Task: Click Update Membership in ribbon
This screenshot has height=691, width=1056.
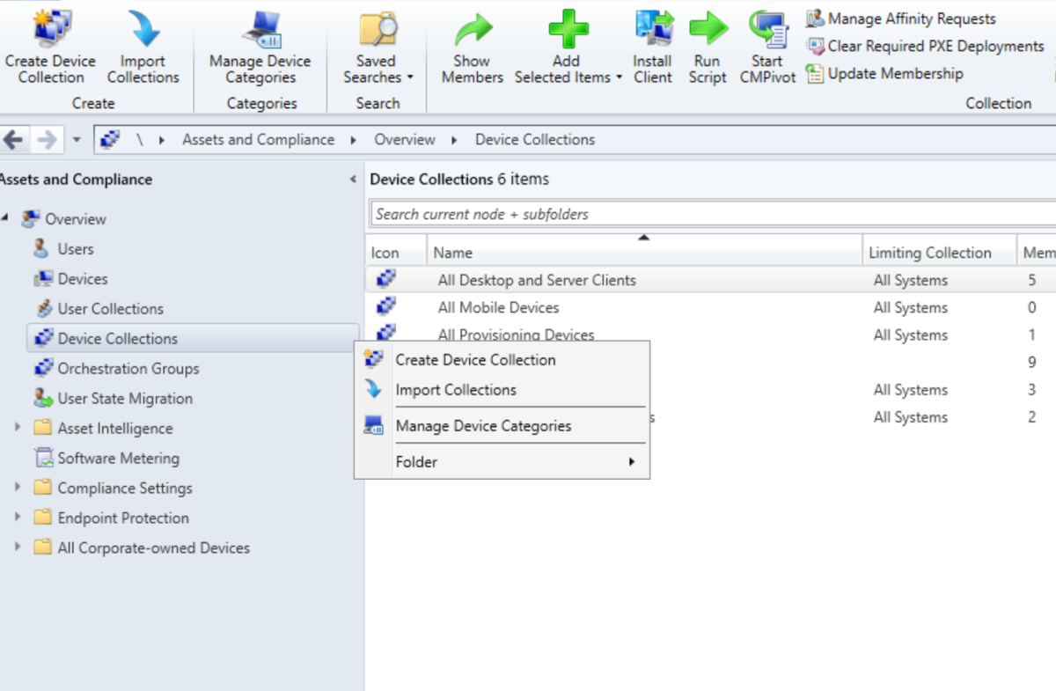Action: (884, 74)
